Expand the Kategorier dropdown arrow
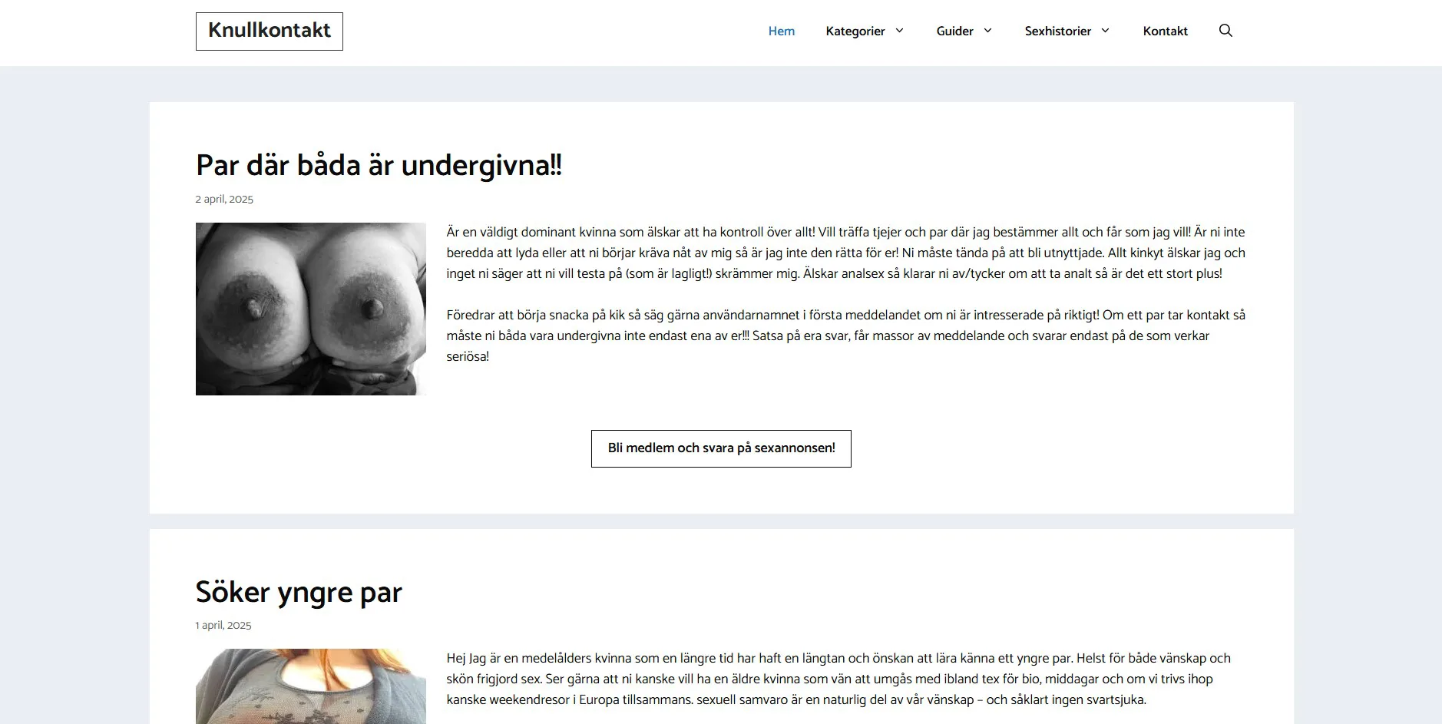This screenshot has height=724, width=1442. pos(899,31)
